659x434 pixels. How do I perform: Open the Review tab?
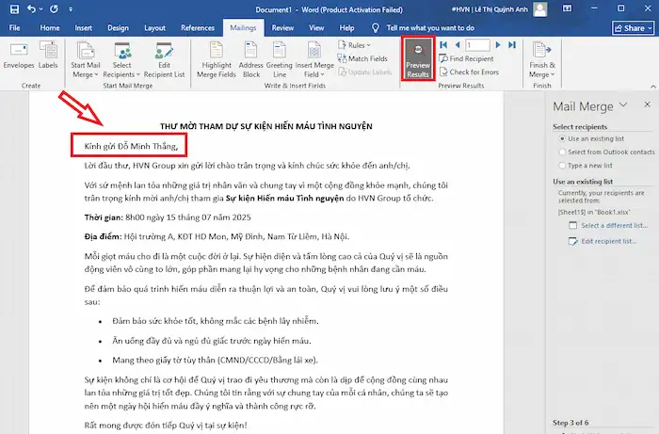click(x=282, y=28)
